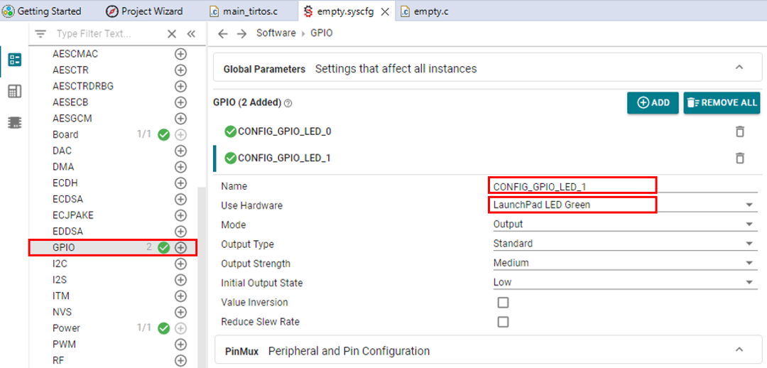The width and height of the screenshot is (767, 368).
Task: Enable the Value Inversion checkbox
Action: point(503,303)
